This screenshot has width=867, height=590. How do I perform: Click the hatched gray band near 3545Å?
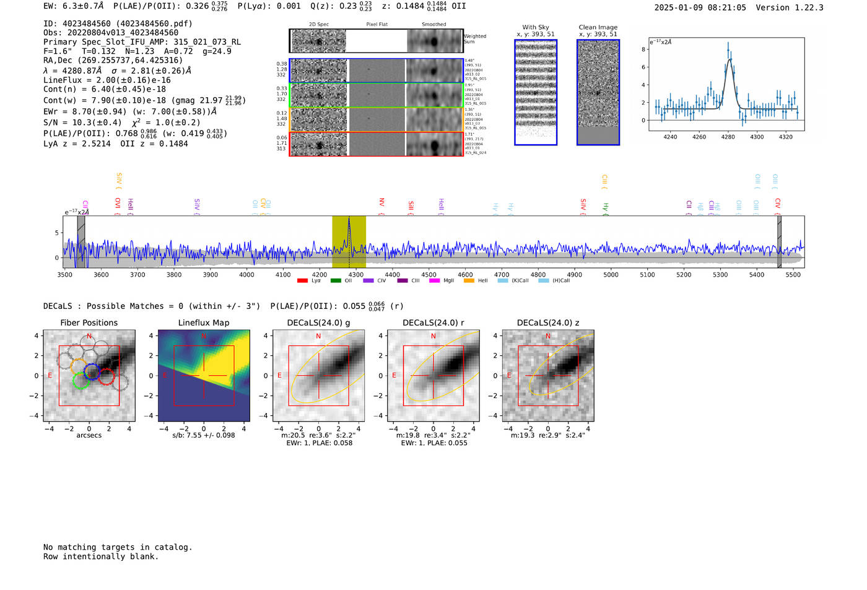coord(81,241)
